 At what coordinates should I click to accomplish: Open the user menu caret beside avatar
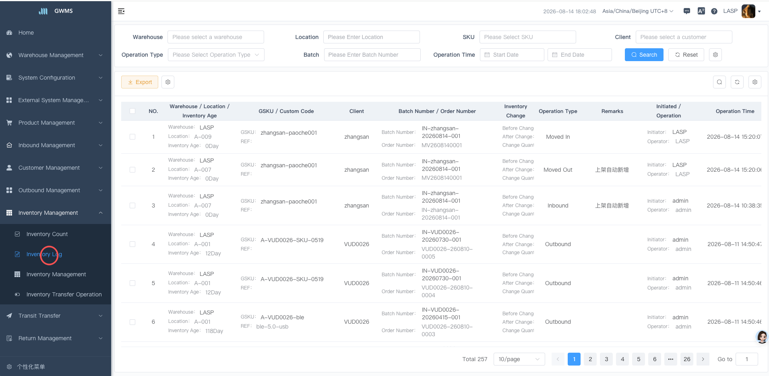tap(759, 12)
